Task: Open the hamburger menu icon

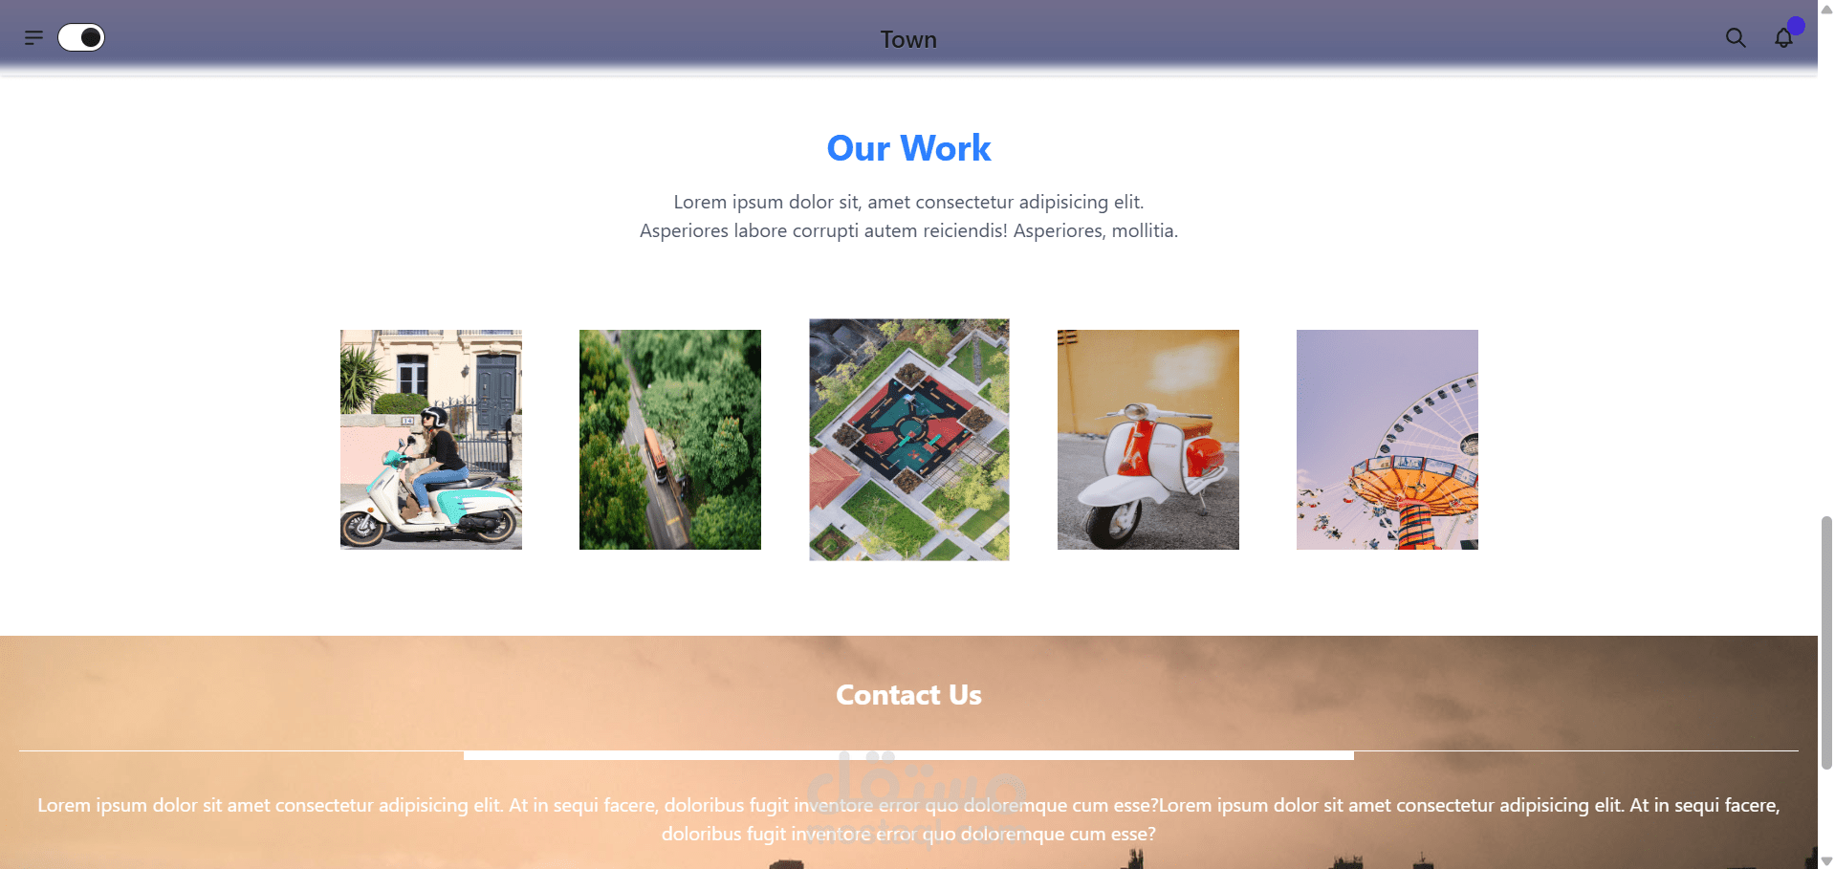Action: coord(33,38)
